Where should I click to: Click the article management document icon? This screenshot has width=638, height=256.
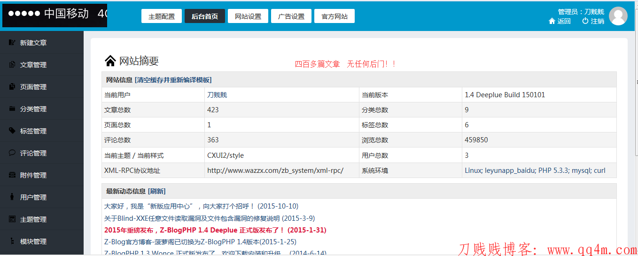pos(12,65)
